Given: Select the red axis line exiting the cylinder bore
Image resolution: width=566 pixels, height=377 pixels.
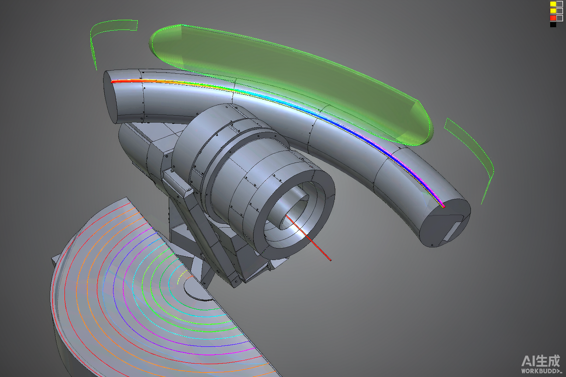Looking at the screenshot, I should (x=309, y=238).
